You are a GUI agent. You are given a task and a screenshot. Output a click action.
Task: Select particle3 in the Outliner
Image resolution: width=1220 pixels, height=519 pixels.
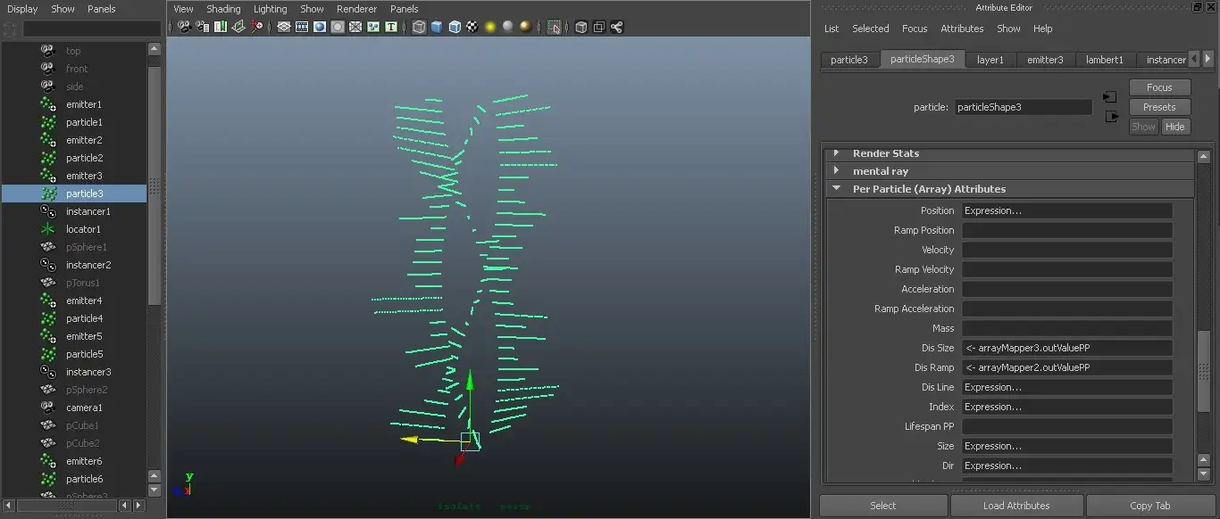tap(84, 194)
